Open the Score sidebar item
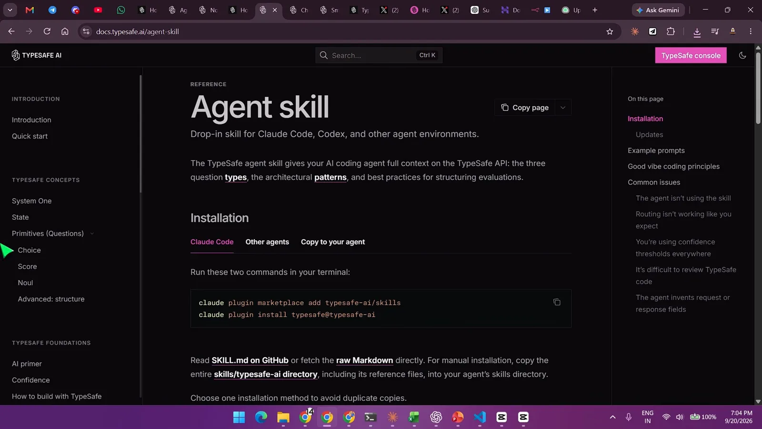Image resolution: width=762 pixels, height=429 pixels. (27, 266)
